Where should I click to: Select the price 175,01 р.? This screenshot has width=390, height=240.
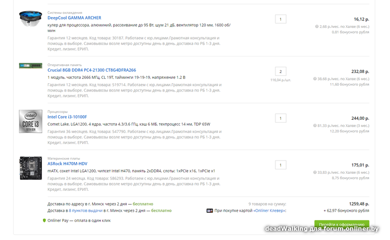click(x=360, y=165)
